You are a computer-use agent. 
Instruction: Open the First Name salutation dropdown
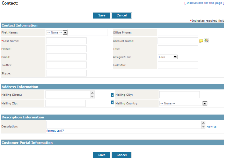click(x=65, y=32)
